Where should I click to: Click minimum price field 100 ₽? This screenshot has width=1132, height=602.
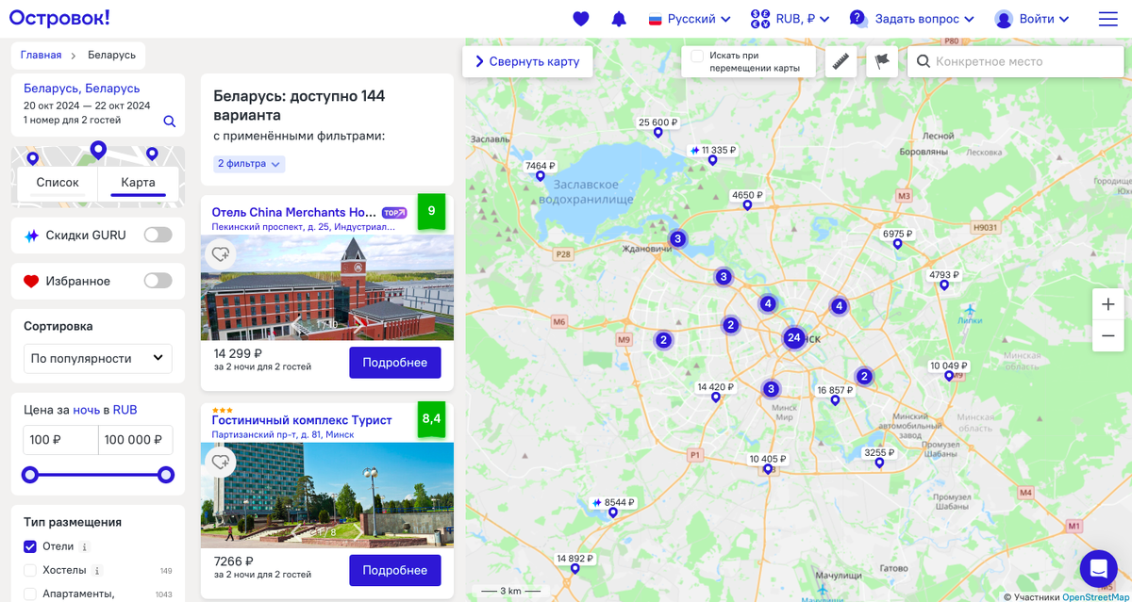(x=60, y=440)
